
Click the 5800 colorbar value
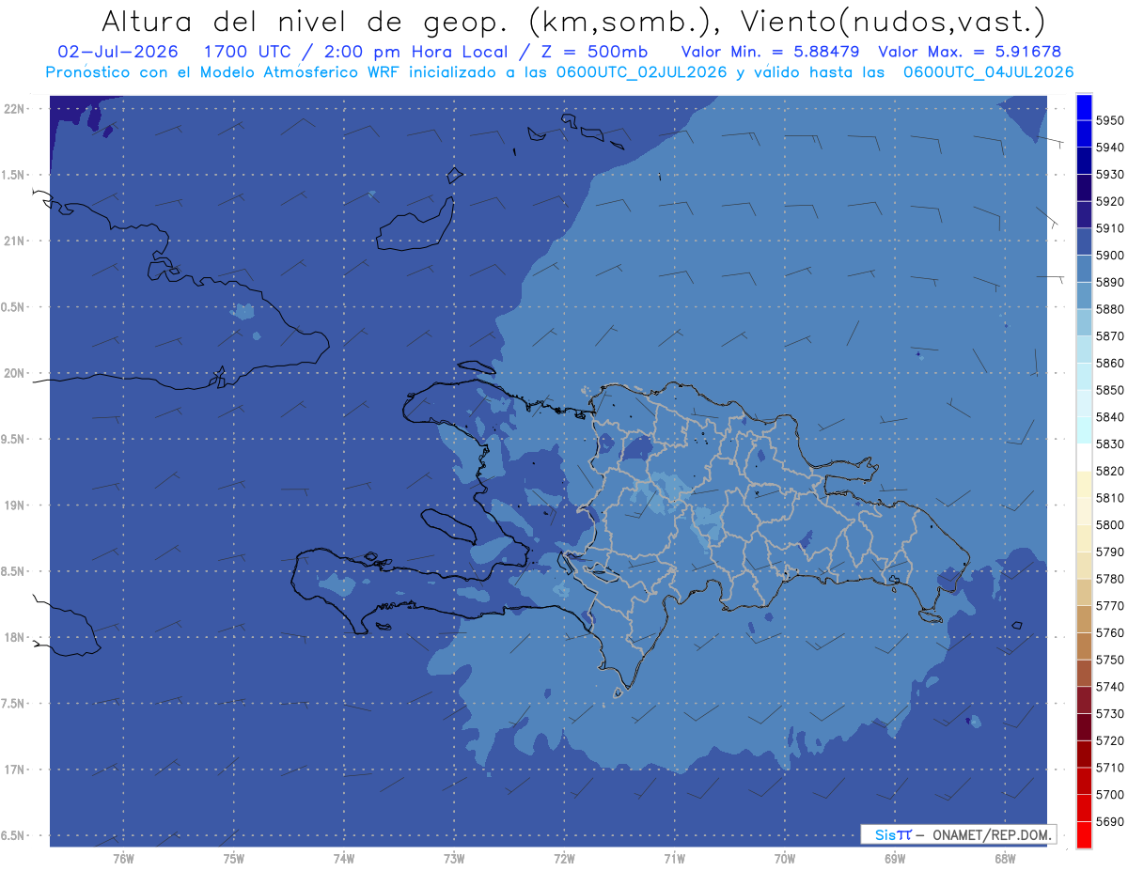click(x=1109, y=524)
